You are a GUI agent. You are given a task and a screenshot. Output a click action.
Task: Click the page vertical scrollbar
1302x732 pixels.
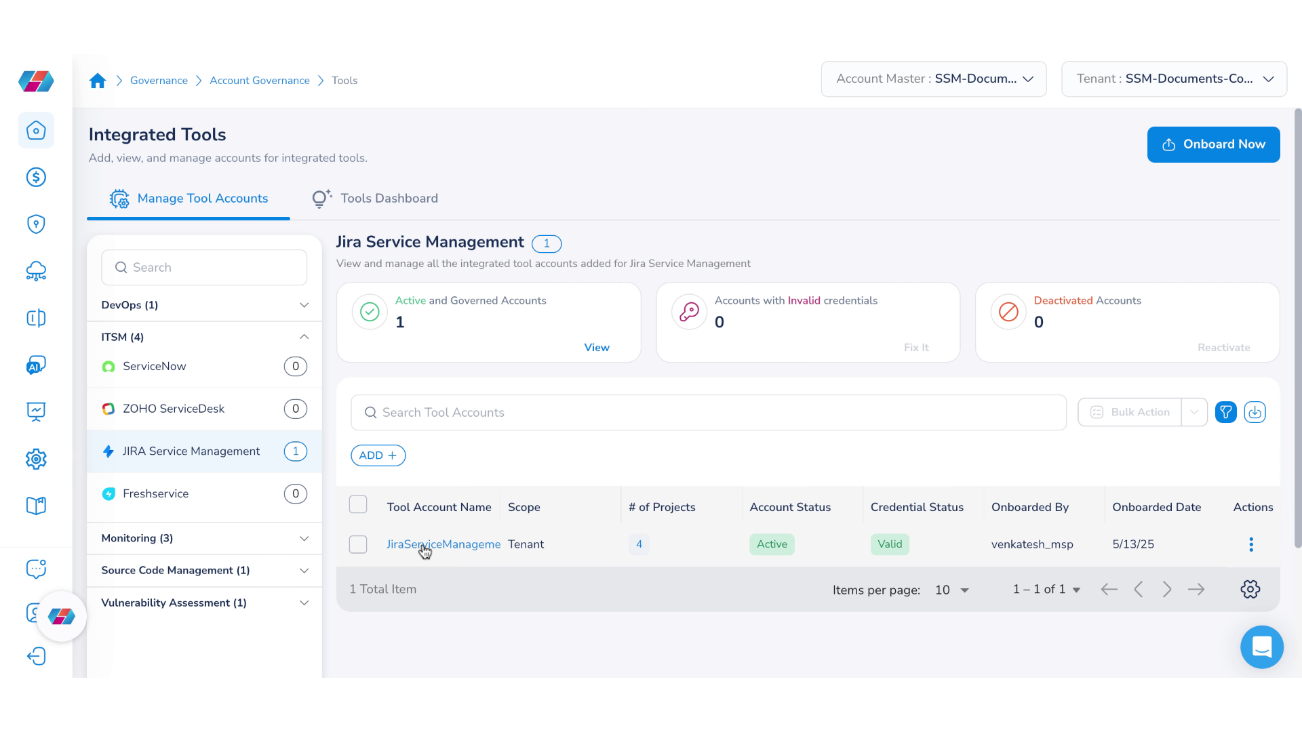[1297, 329]
